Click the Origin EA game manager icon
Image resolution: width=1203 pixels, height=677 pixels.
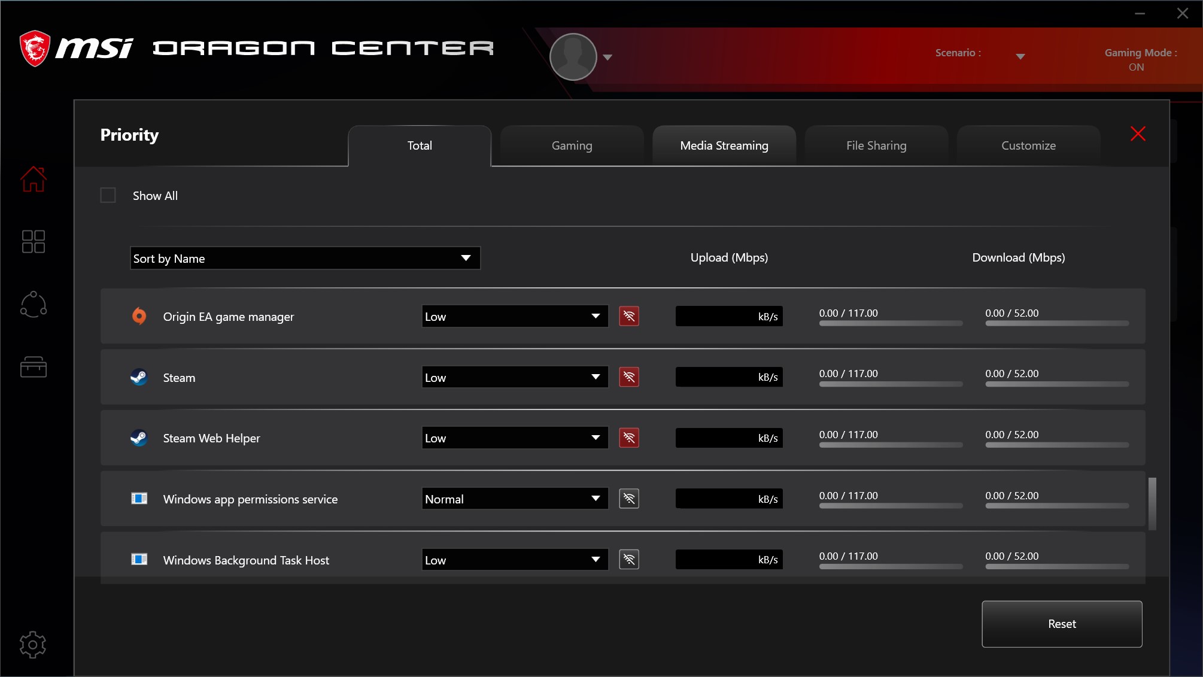[139, 316]
